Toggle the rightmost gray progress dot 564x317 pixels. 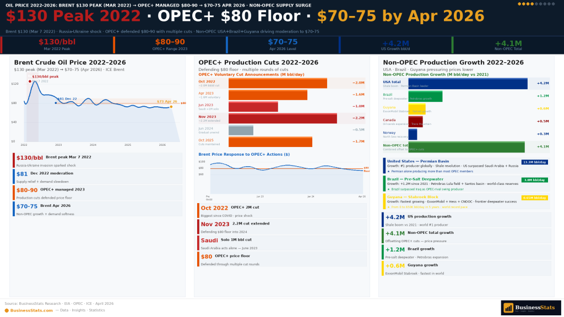point(553,4)
